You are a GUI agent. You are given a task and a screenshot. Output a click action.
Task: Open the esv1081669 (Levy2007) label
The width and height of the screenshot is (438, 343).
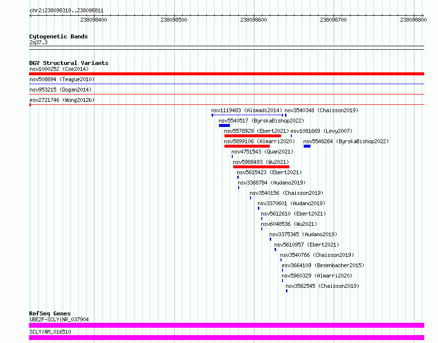coord(321,131)
